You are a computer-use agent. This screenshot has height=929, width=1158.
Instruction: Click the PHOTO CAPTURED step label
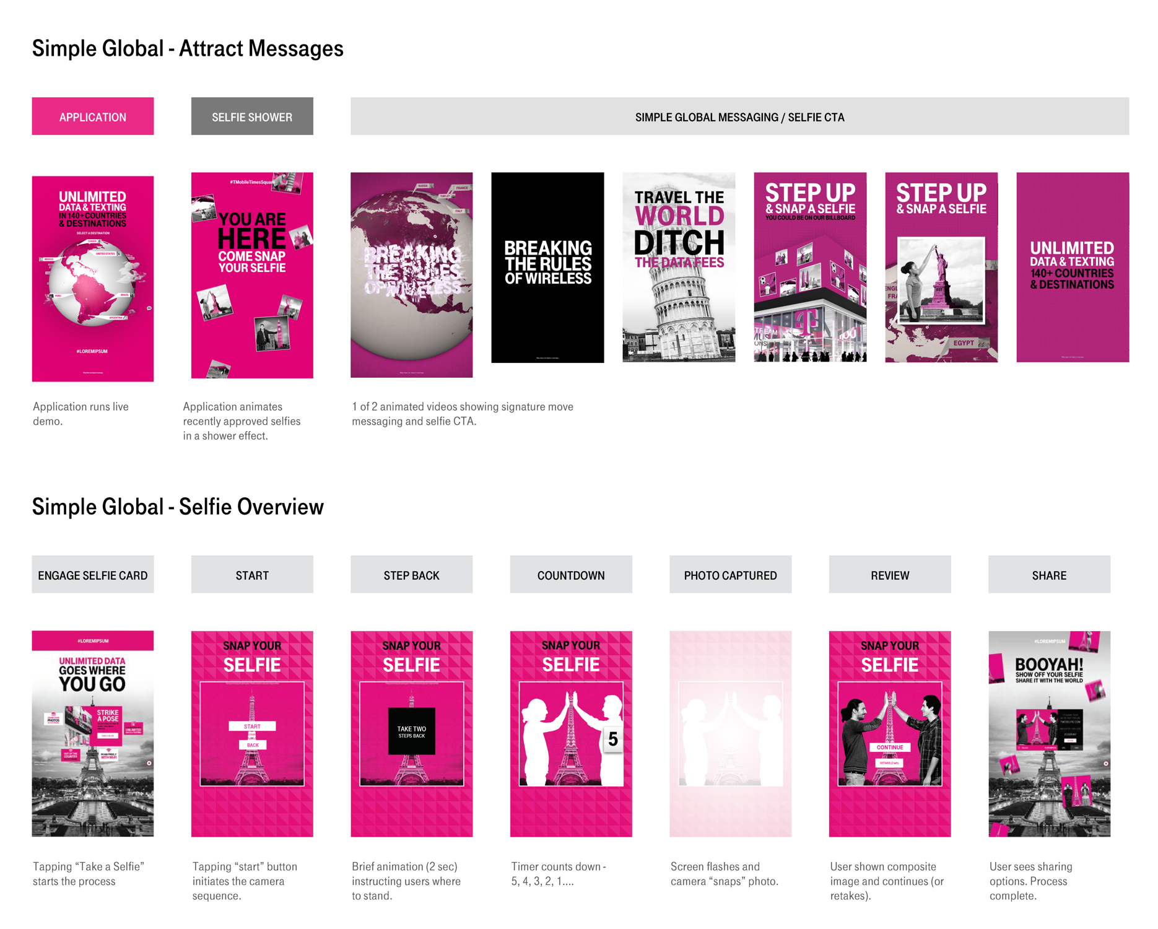730,575
